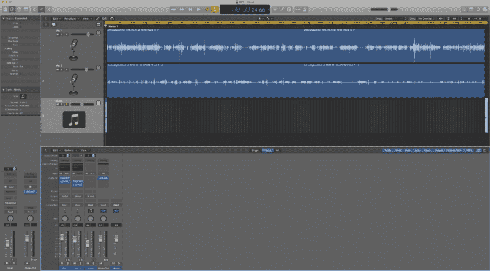Click the Record transport button

(x=206, y=9)
